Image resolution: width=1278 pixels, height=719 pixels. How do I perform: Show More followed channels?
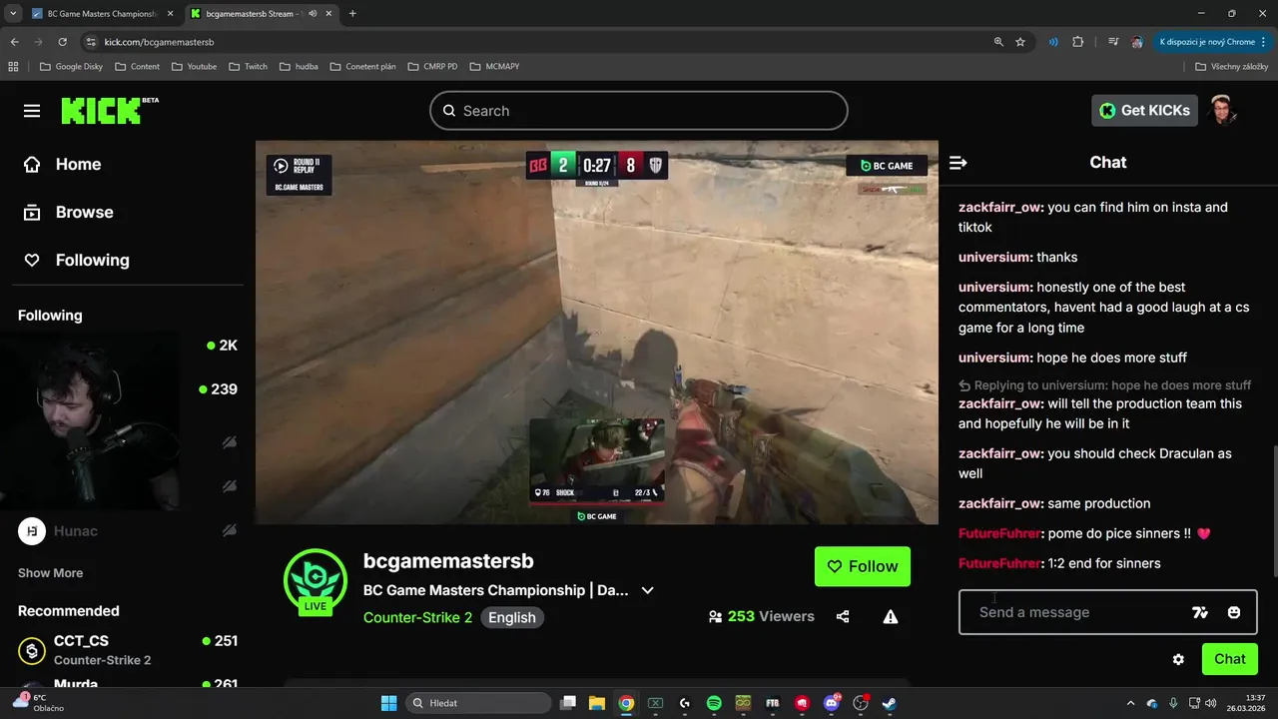click(x=50, y=573)
